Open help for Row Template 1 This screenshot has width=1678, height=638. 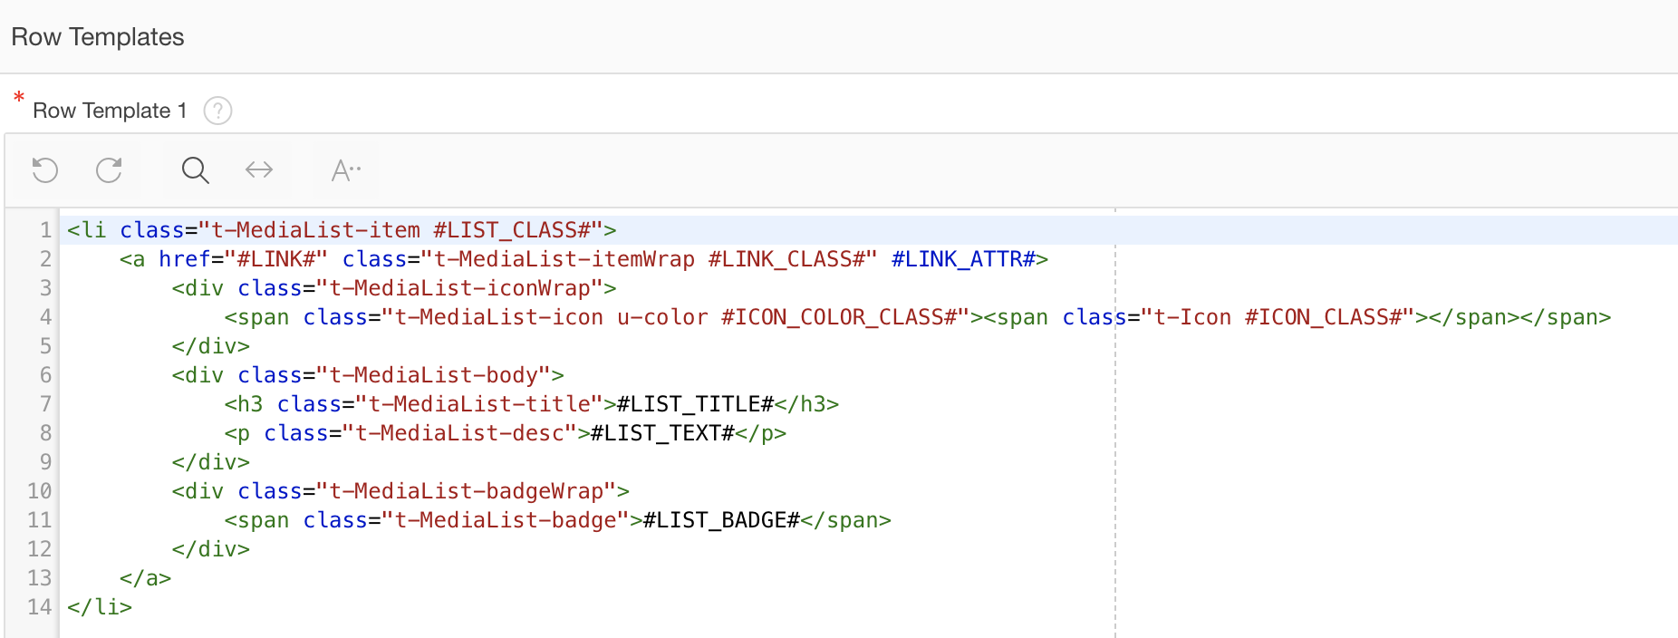point(217,111)
